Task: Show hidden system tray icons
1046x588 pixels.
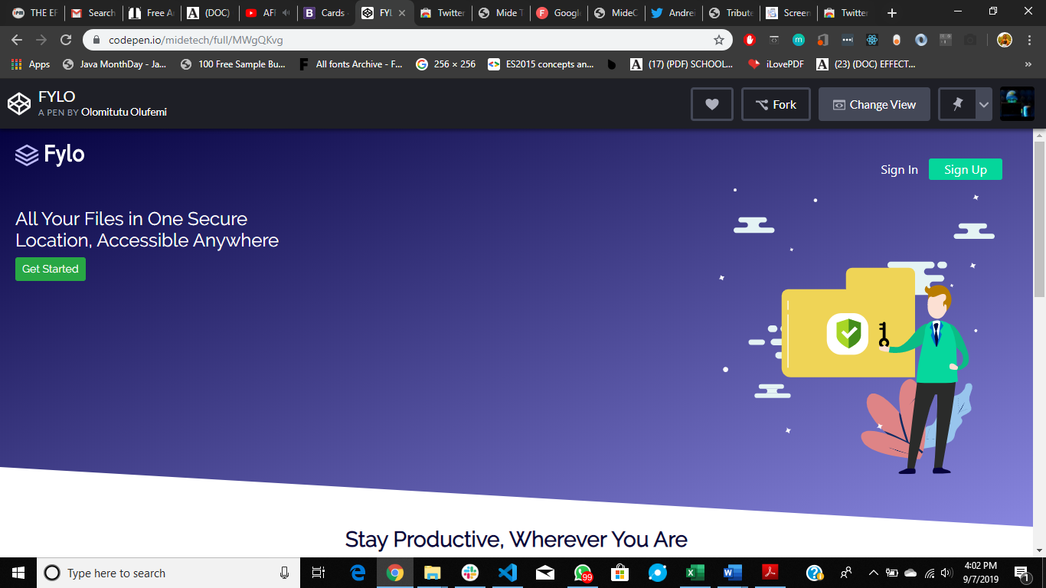Action: pyautogui.click(x=873, y=573)
